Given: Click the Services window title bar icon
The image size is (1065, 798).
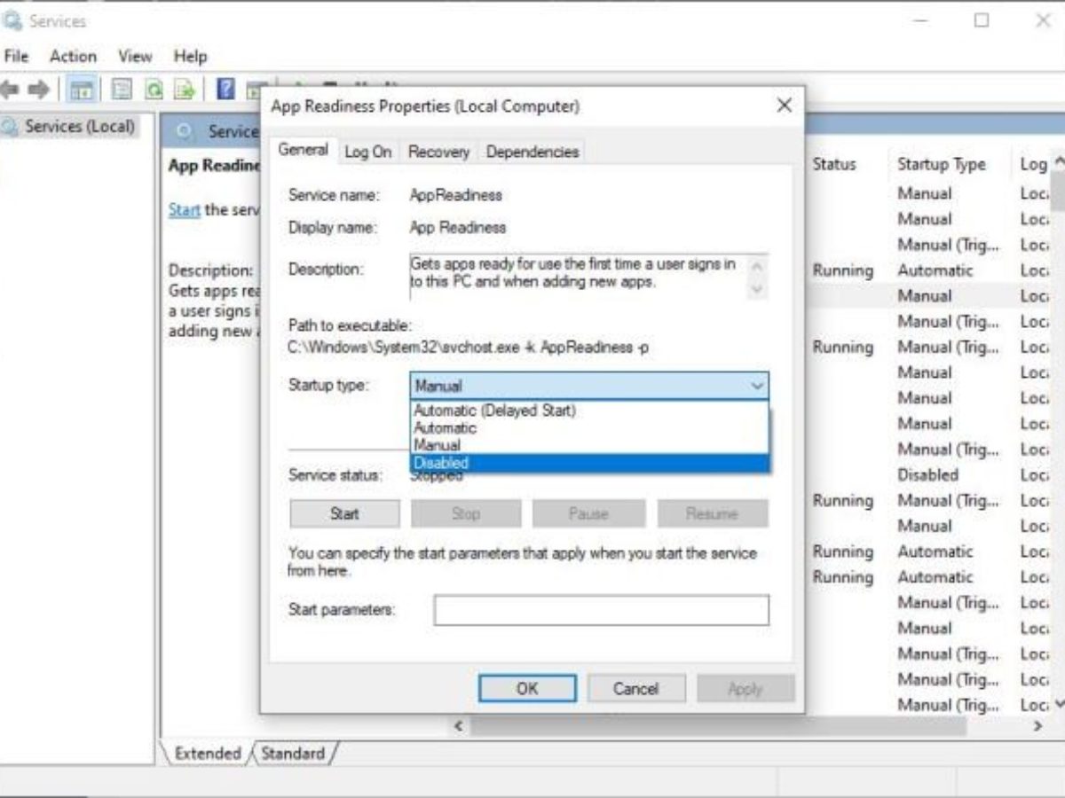Looking at the screenshot, I should click(x=12, y=20).
